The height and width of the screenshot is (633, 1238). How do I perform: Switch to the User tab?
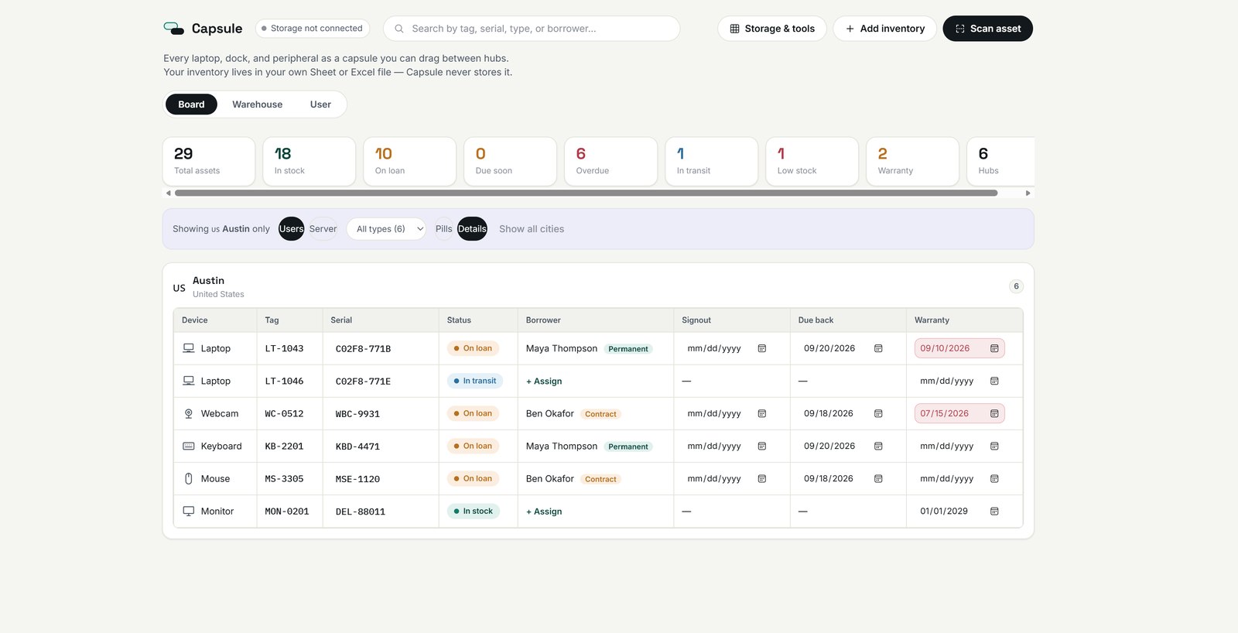click(x=320, y=104)
